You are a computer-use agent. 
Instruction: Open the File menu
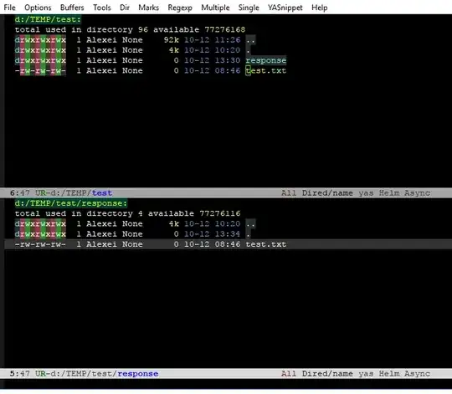pyautogui.click(x=9, y=8)
